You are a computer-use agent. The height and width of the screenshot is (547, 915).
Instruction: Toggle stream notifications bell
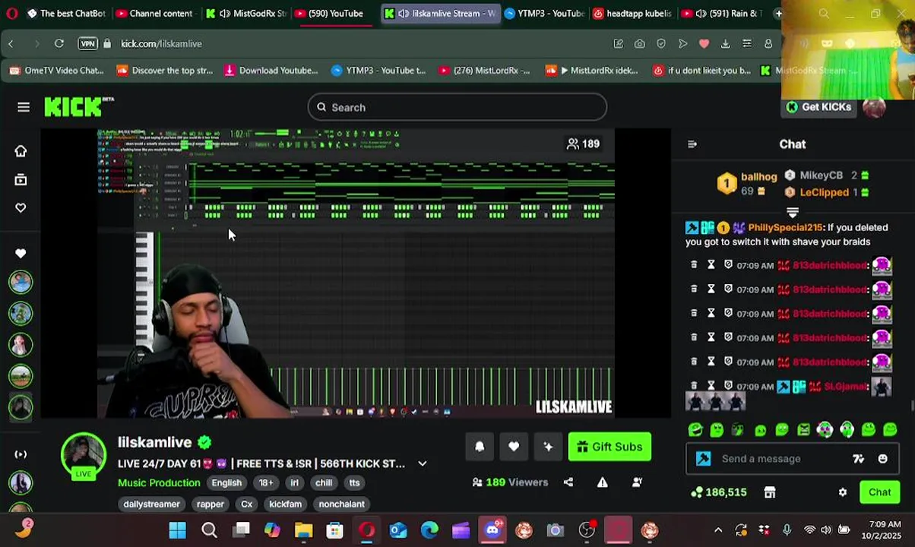click(x=480, y=447)
